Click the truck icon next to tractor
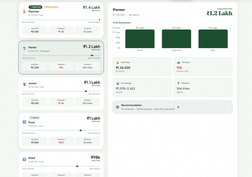Image resolution: width=252 pixels, height=177 pixels. (x=130, y=15)
